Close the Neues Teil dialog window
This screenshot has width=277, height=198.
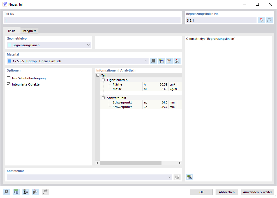pyautogui.click(x=270, y=4)
